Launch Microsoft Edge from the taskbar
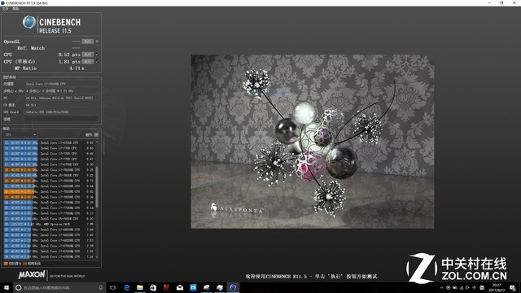The height and width of the screenshot is (293, 521). point(127,287)
